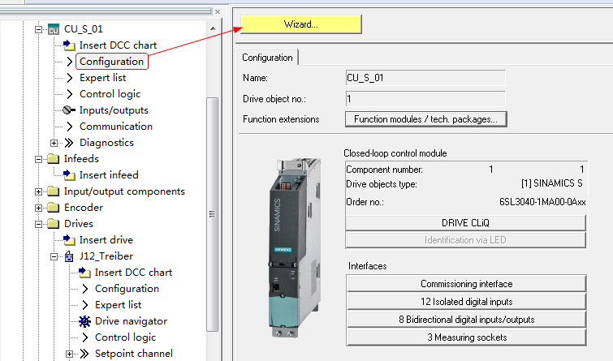Open Function modules / tech. packages...
Viewport: 613px width, 361px height.
point(425,119)
